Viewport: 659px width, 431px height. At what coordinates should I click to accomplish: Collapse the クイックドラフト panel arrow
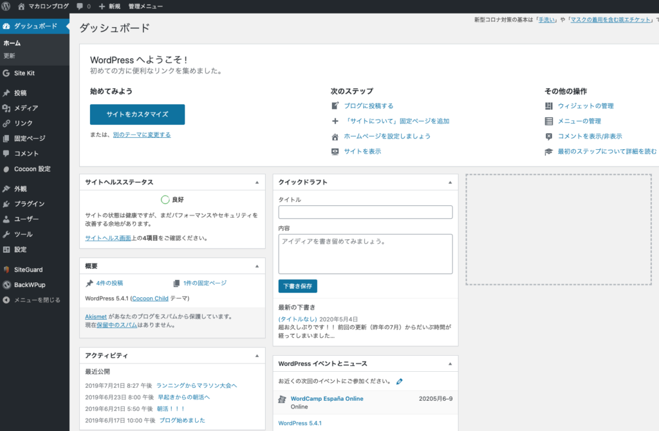450,183
